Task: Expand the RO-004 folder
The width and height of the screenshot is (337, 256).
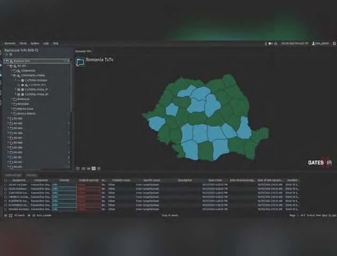Action: tap(9, 128)
